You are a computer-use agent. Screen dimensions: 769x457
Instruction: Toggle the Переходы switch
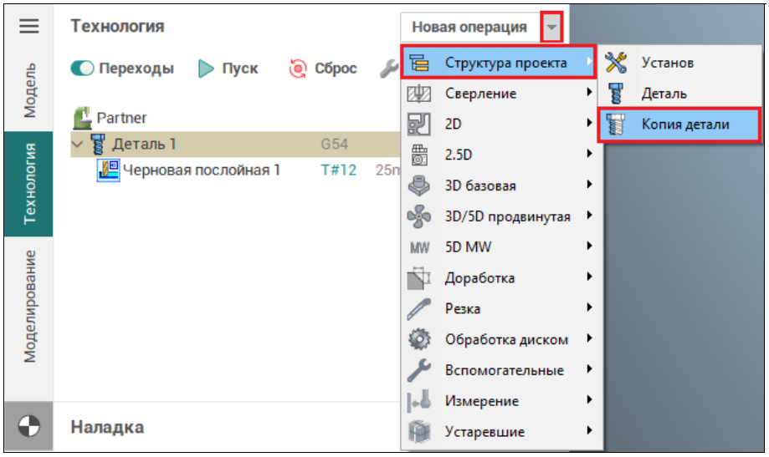pos(83,69)
